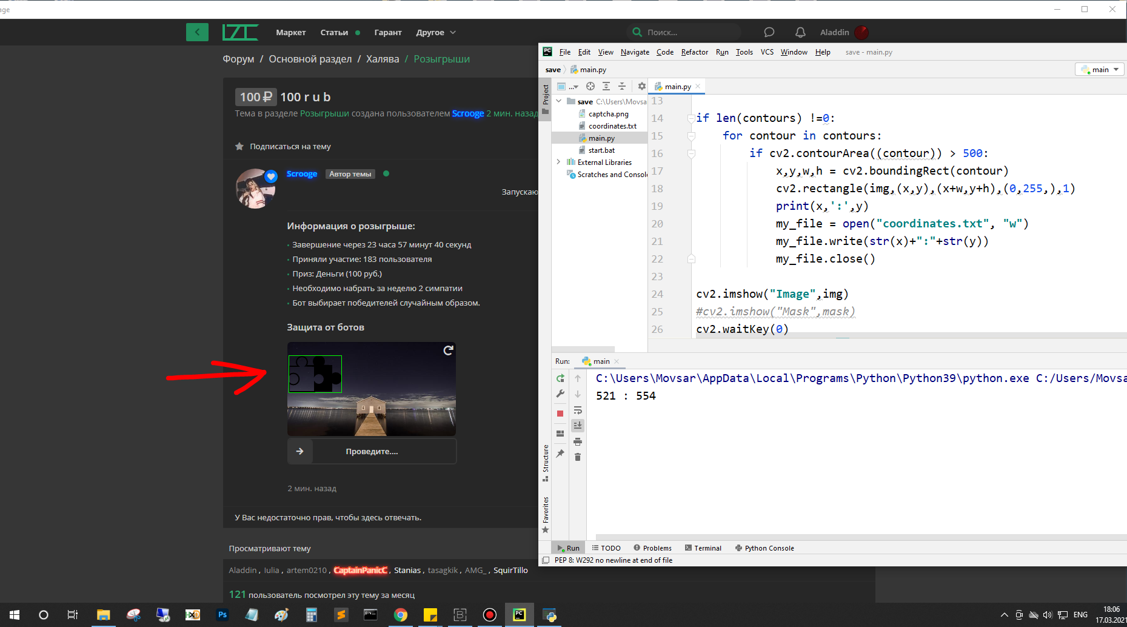1127x627 pixels.
Task: Open run configuration wrench icon in Run panel
Action: coord(560,394)
